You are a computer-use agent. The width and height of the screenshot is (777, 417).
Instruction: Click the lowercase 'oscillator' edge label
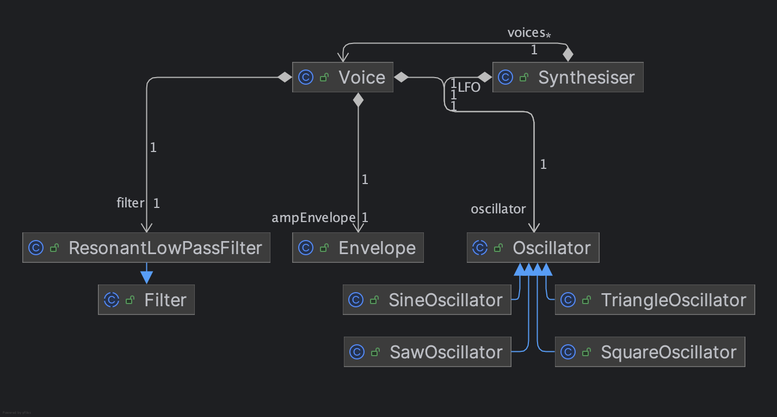pos(498,209)
